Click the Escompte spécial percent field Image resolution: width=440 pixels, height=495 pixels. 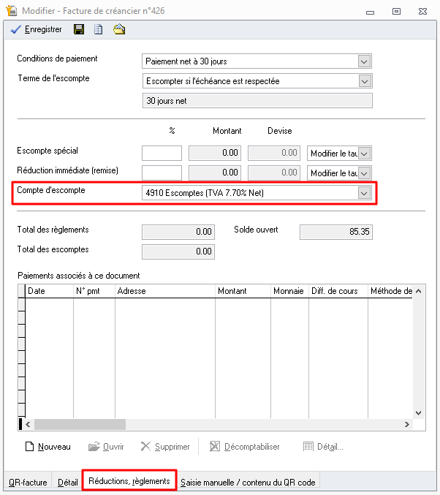pos(162,154)
